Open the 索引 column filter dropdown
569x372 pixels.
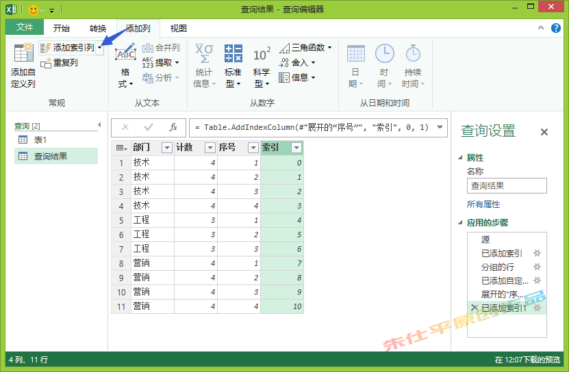296,148
